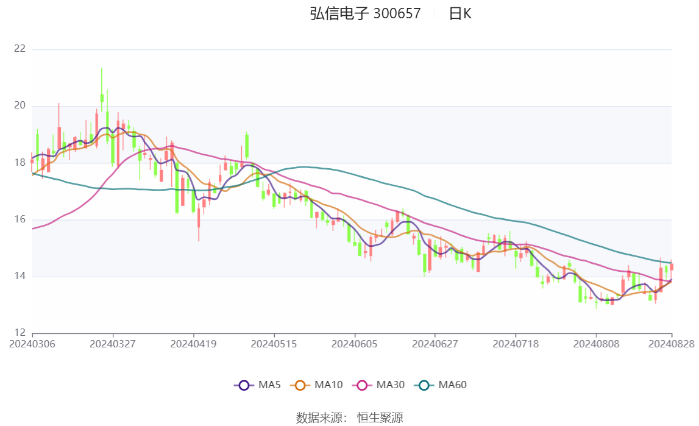This screenshot has width=699, height=426.
Task: Toggle the MA10 legend marker
Action: tap(300, 385)
